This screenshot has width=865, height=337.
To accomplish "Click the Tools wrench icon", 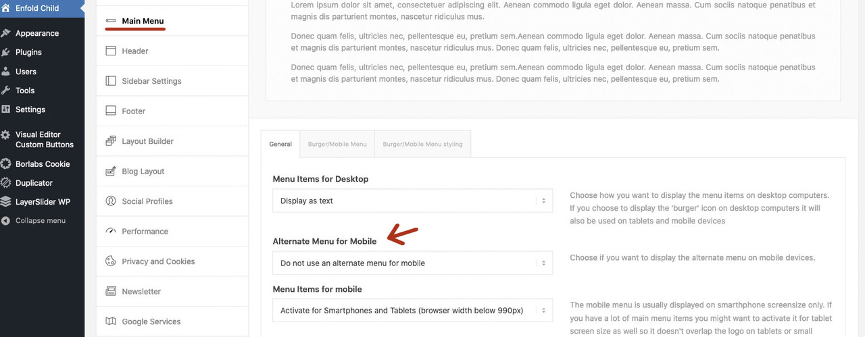I will [x=6, y=90].
